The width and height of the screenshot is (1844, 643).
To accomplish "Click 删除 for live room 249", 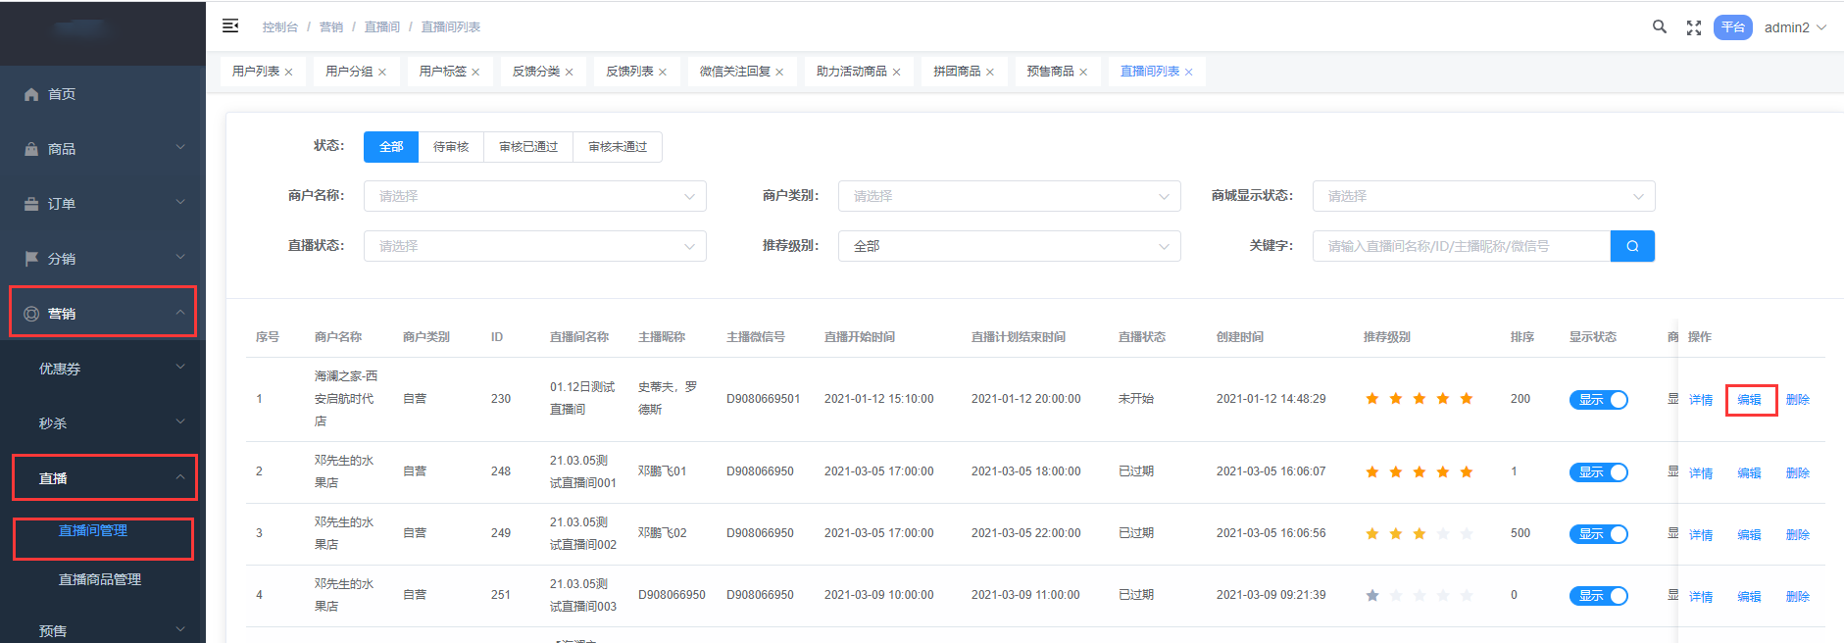I will click(1797, 535).
